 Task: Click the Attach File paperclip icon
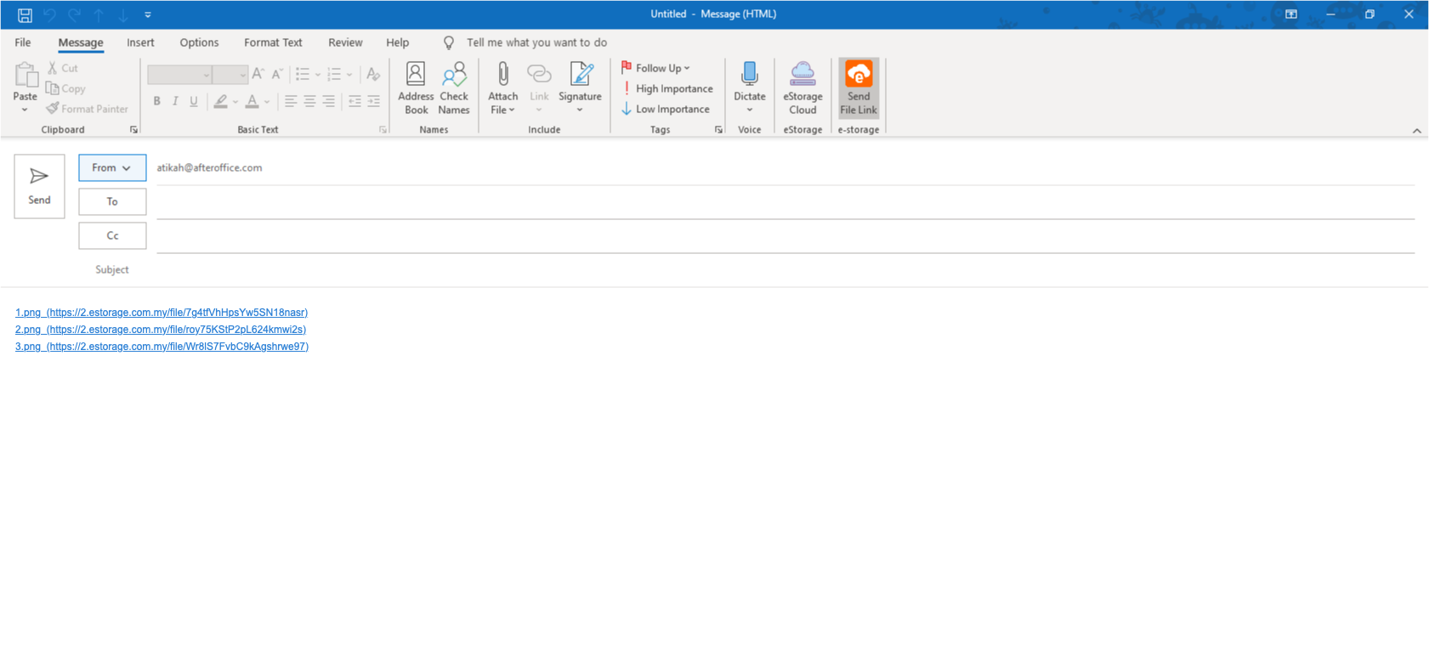point(502,76)
